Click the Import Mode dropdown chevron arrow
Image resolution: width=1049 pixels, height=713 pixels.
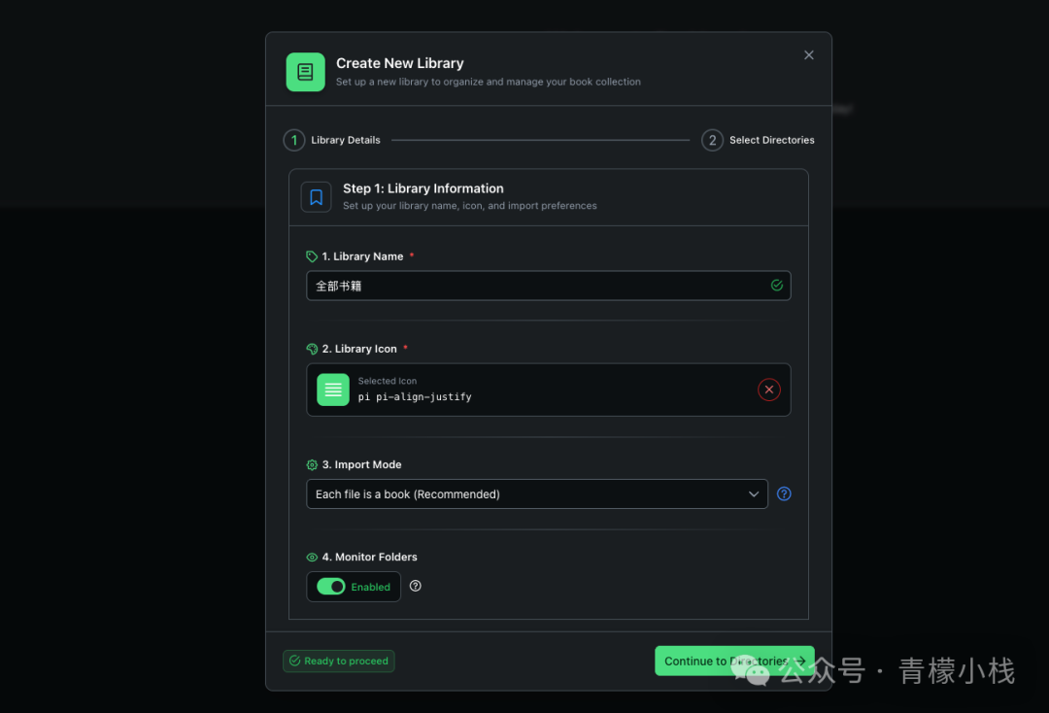[754, 493]
